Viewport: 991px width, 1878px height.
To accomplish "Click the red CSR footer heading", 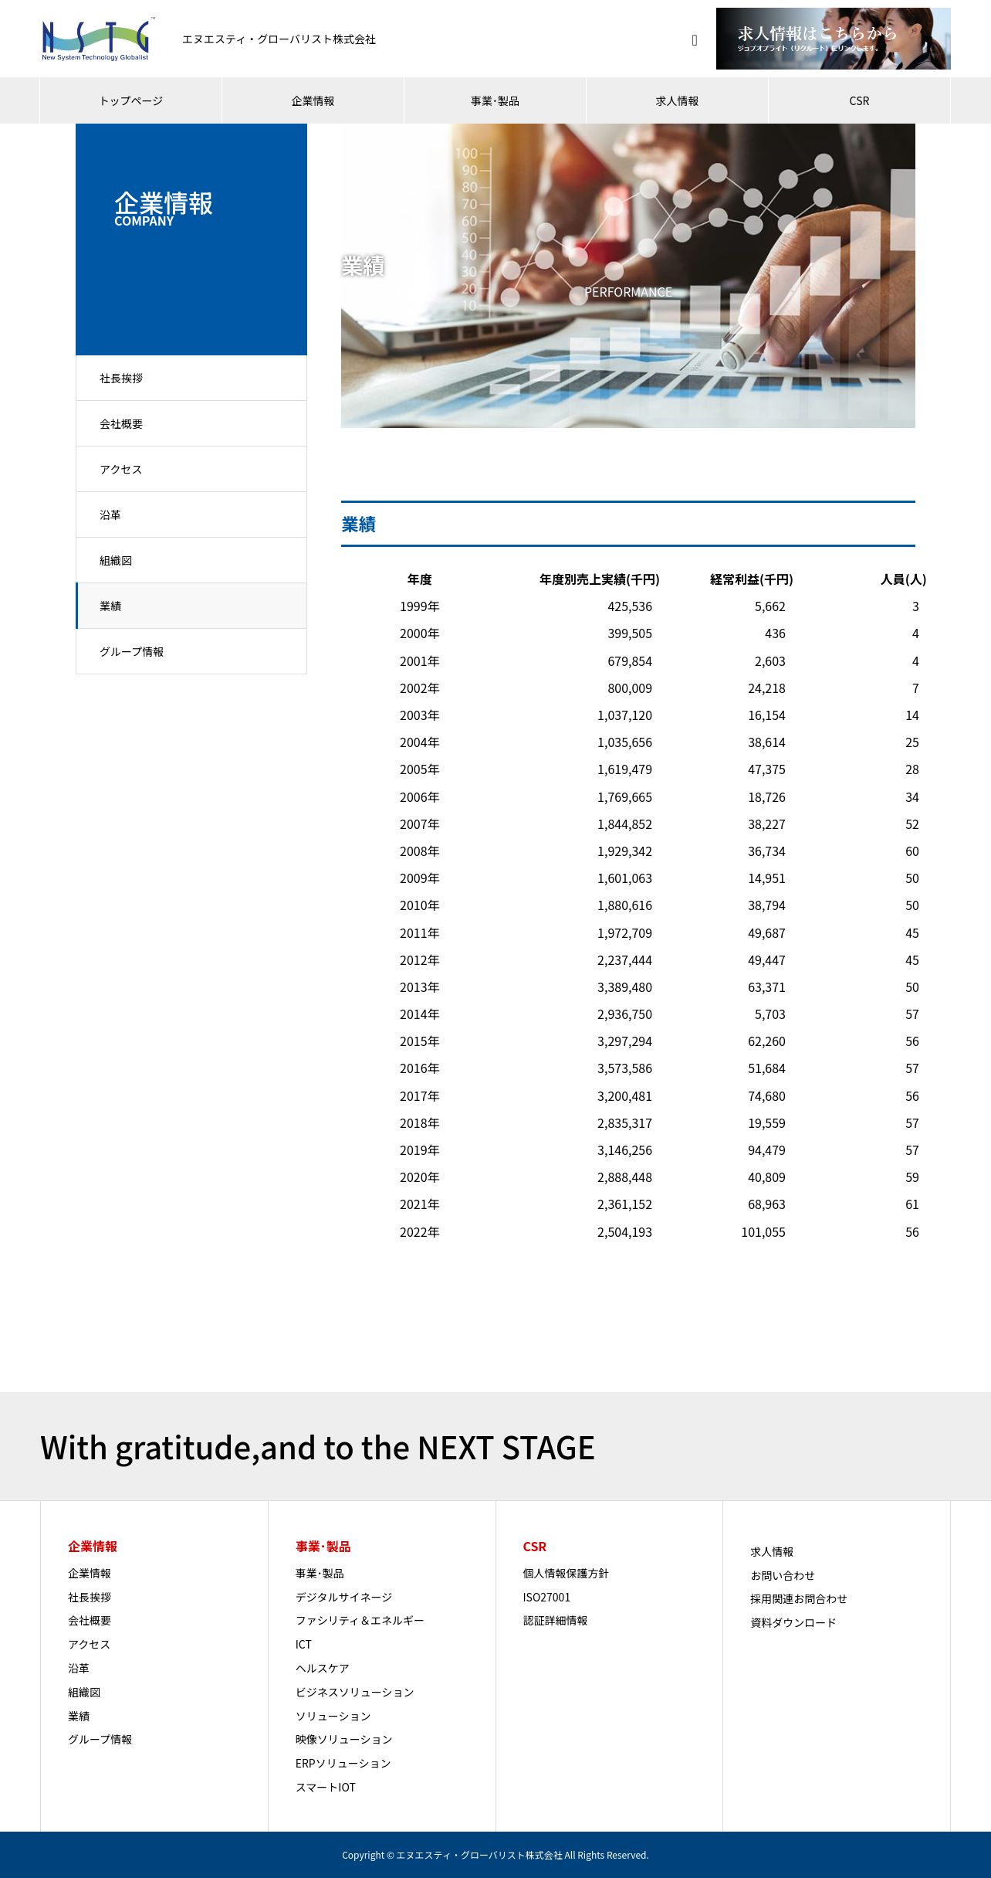I will (534, 1546).
